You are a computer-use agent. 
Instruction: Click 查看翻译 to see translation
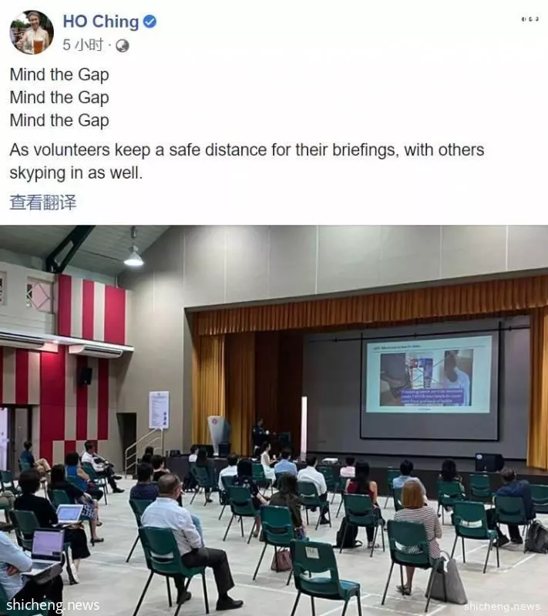43,203
